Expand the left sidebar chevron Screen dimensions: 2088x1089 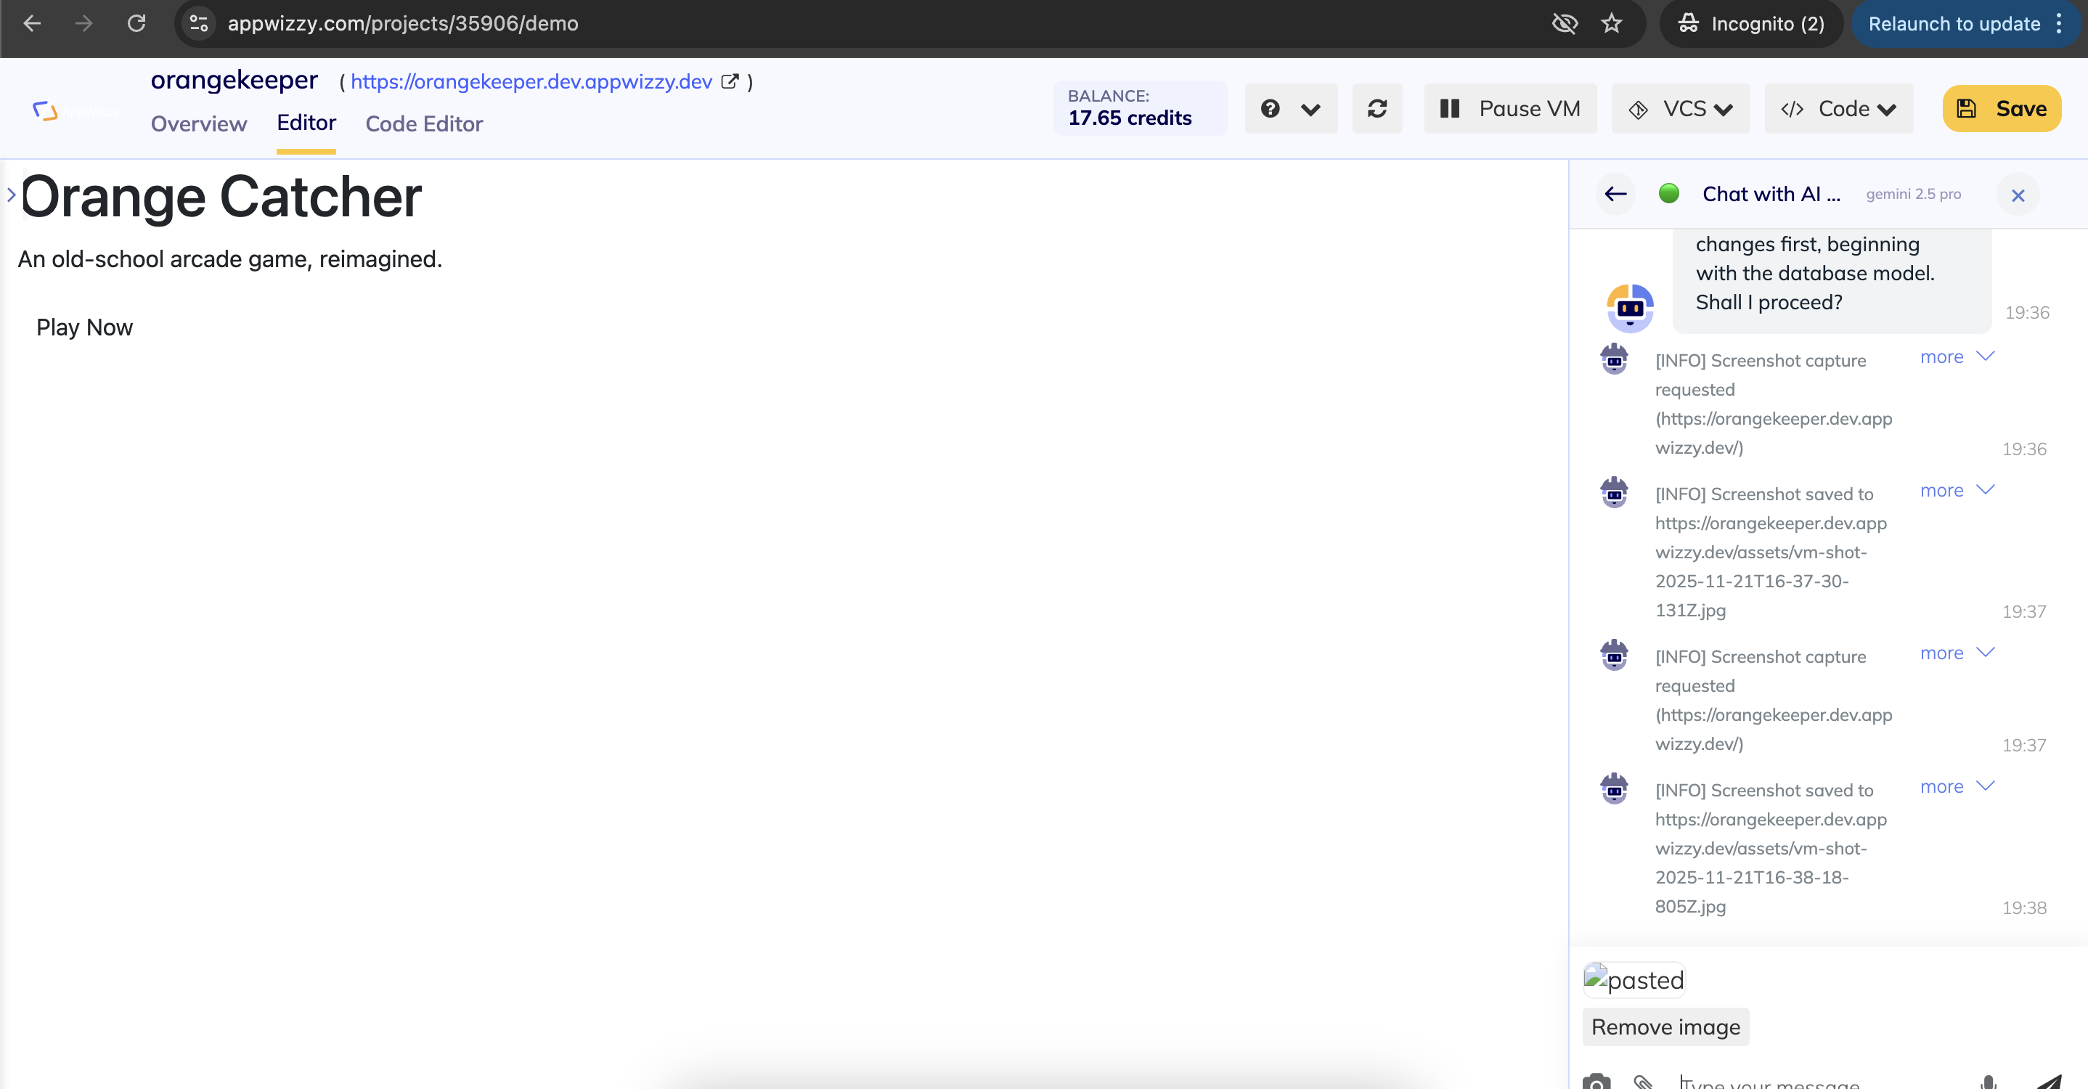click(x=12, y=195)
